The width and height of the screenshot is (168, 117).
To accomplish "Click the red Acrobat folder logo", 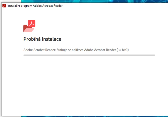I will (x=29, y=26).
